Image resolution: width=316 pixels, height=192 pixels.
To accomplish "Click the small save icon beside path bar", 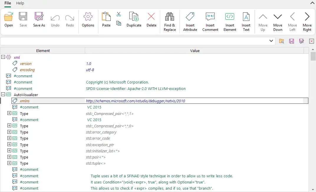I will (x=292, y=41).
